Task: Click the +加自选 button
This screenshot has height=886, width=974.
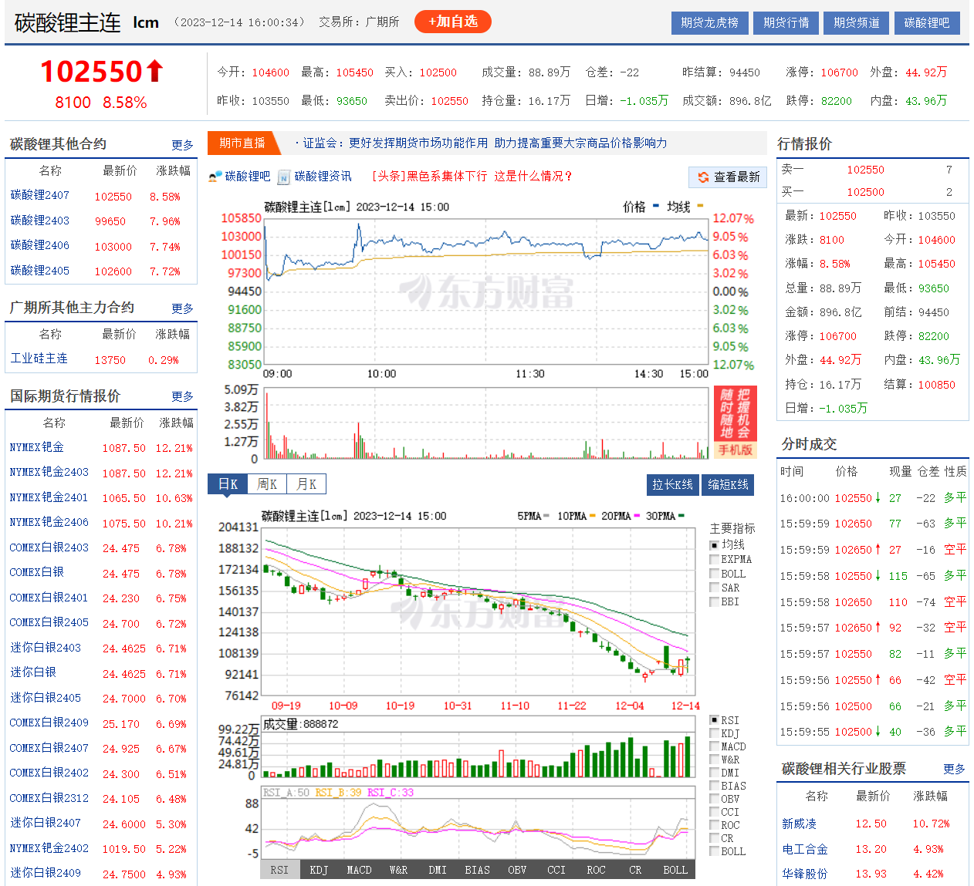Action: pos(453,22)
